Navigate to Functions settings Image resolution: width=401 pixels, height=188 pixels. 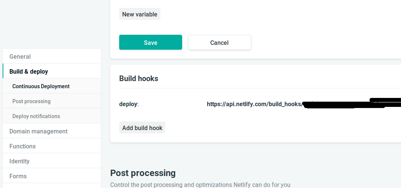point(22,146)
